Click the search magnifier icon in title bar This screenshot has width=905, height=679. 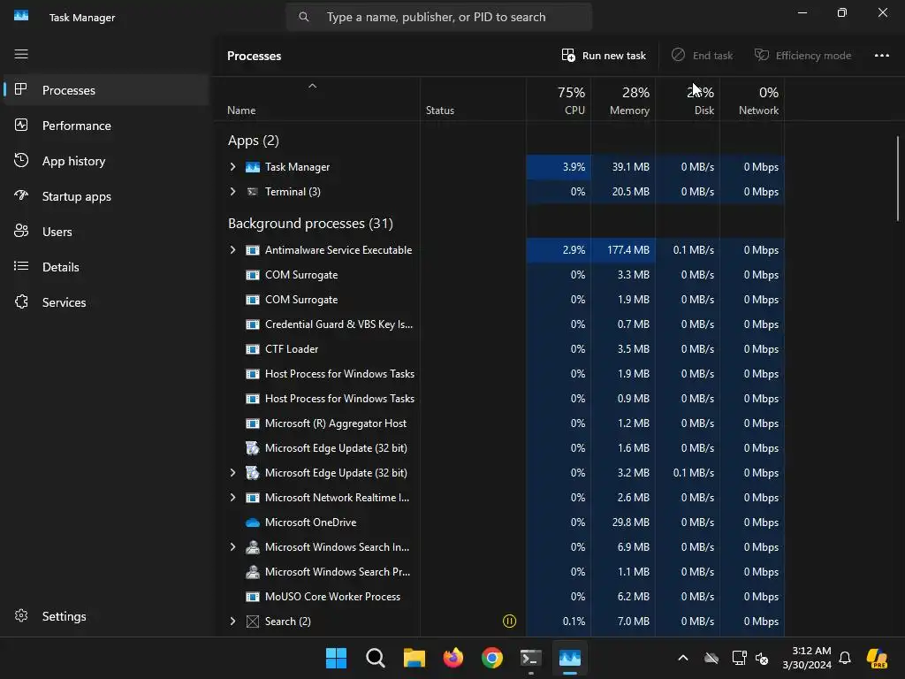click(x=304, y=17)
